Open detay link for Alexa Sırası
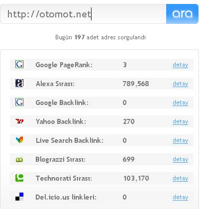 tap(180, 84)
